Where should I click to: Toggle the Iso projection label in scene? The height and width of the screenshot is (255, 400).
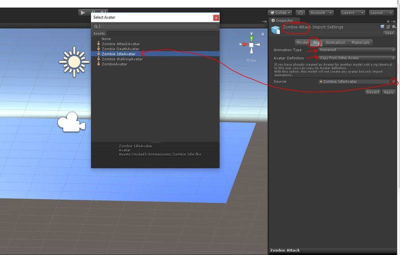251,60
